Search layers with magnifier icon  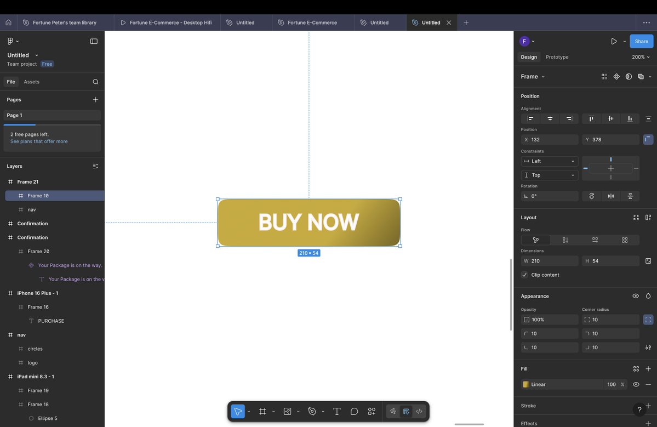tap(95, 82)
